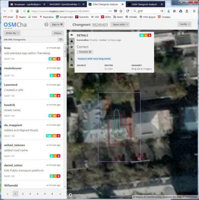The image size is (199, 200).
Task: Expand the Open with dropdown
Action: 120,25
